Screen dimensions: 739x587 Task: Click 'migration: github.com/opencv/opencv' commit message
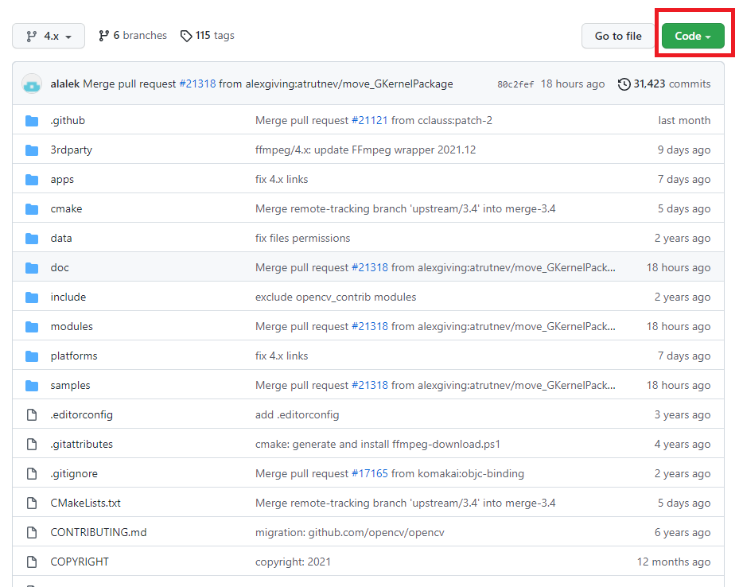coord(350,533)
